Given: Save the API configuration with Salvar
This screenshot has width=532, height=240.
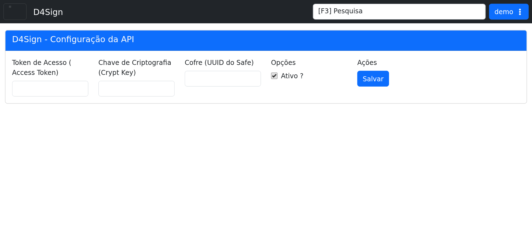Looking at the screenshot, I should pos(373,79).
